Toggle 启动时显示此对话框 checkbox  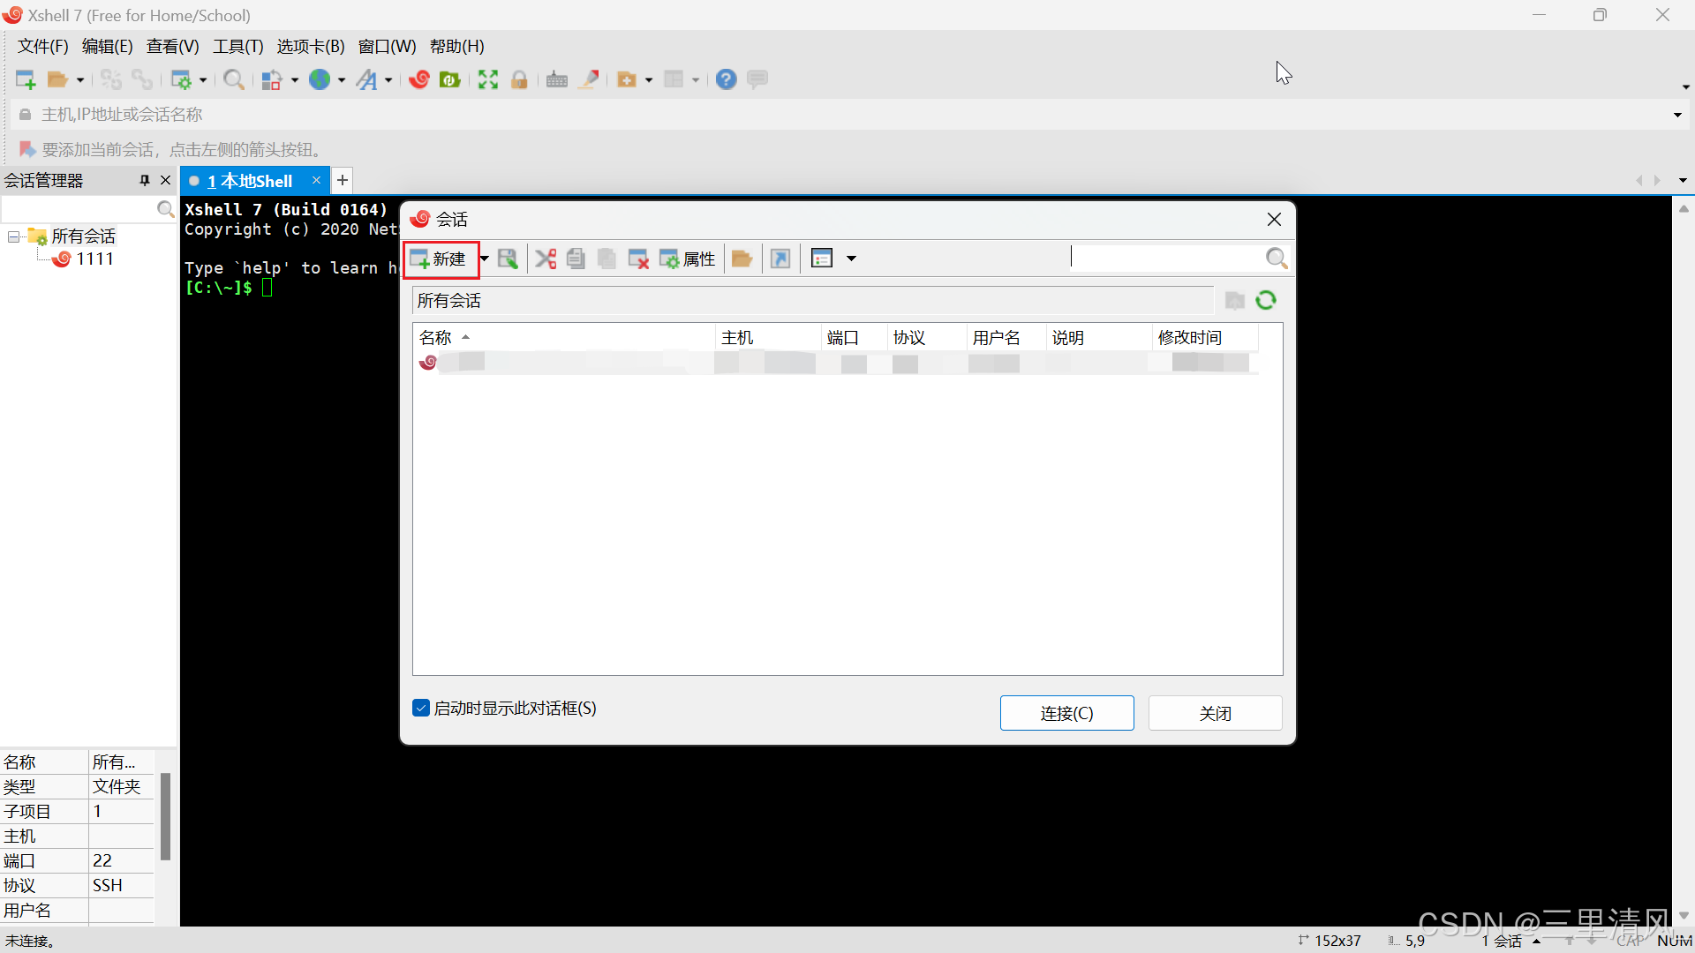[420, 708]
